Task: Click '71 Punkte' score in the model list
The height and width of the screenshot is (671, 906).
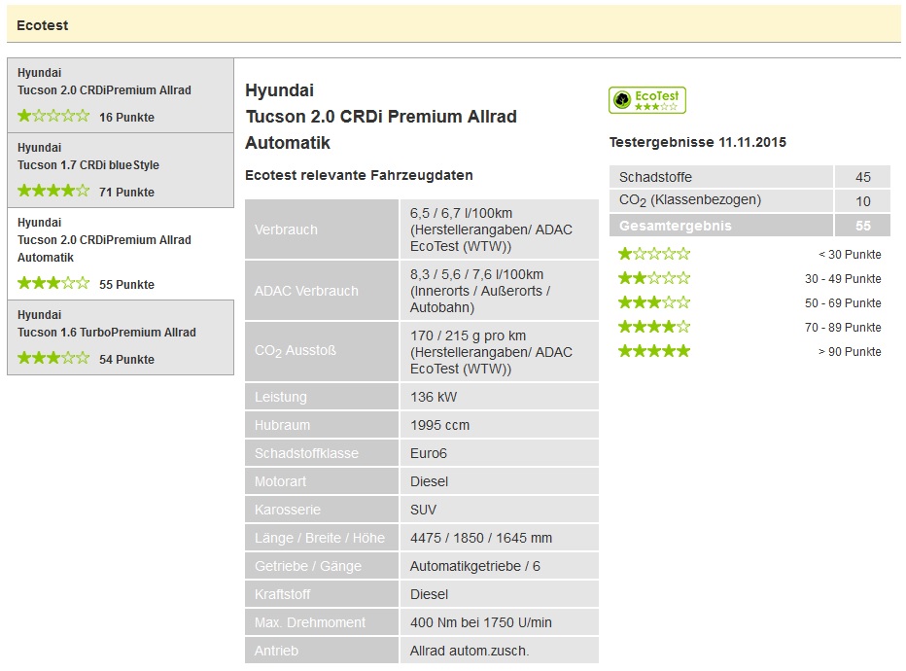Action: tap(126, 192)
